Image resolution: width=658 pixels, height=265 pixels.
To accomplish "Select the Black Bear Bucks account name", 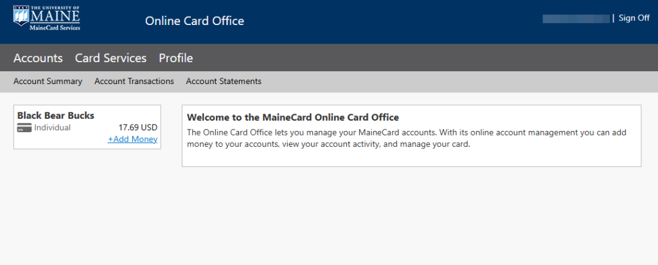I will (56, 115).
